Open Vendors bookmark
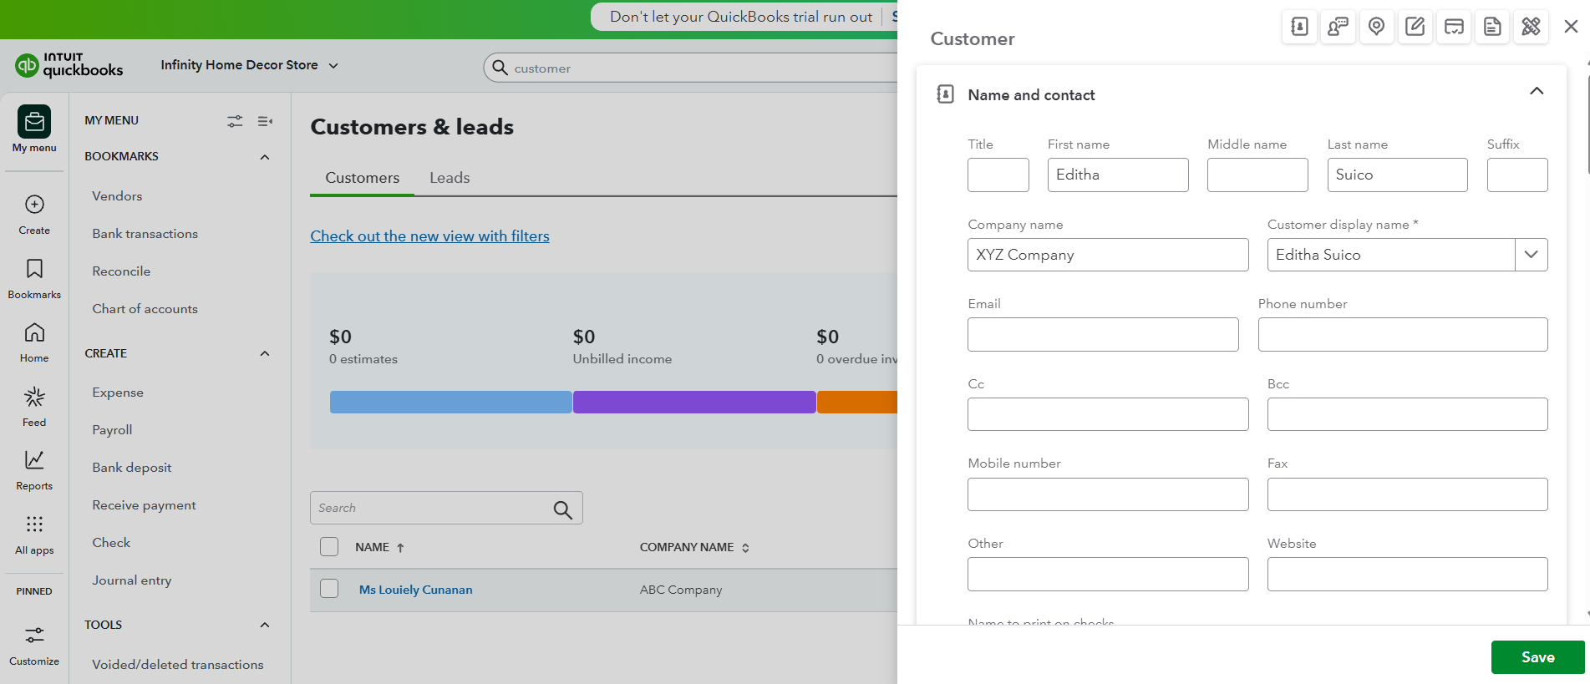1590x684 pixels. pos(117,196)
